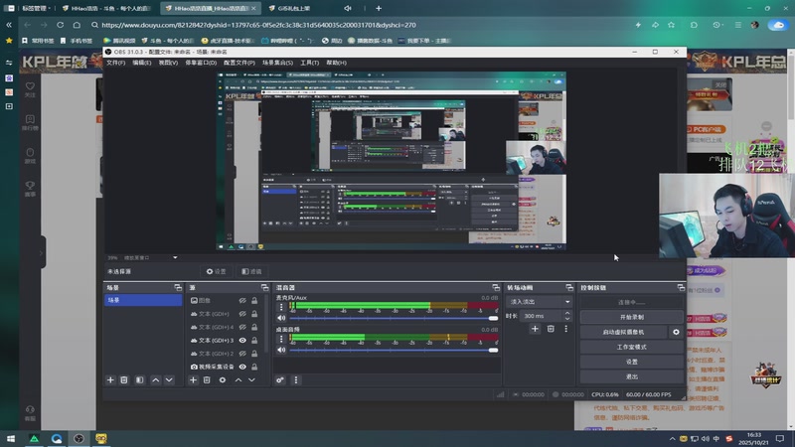Open source 滤镜 filters button above docks
Image resolution: width=795 pixels, height=447 pixels.
pyautogui.click(x=252, y=271)
